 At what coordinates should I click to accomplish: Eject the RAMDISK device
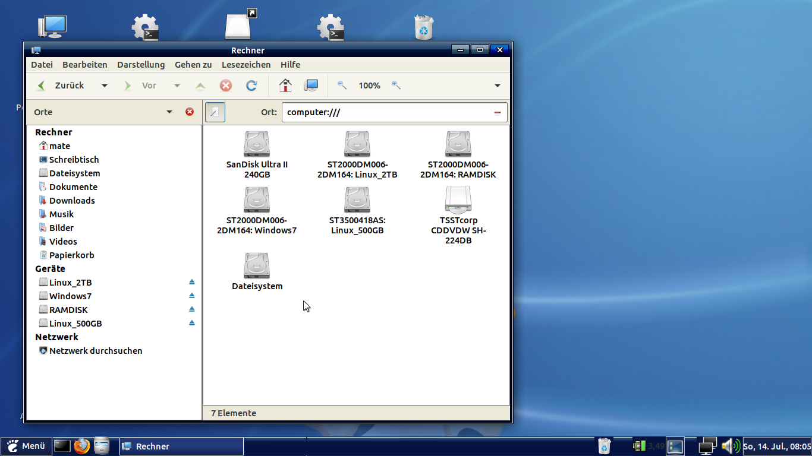[x=192, y=309]
